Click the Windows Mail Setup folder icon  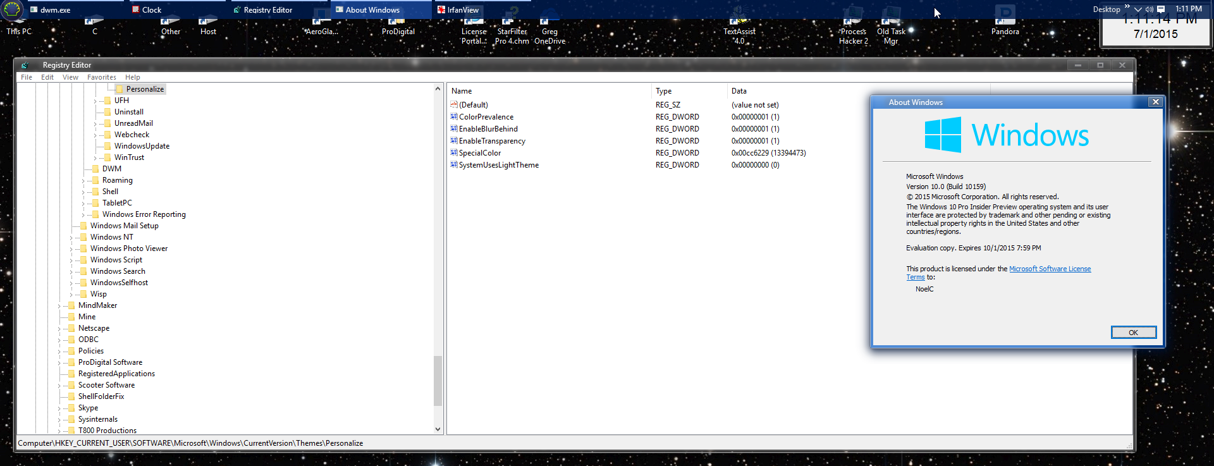point(83,226)
